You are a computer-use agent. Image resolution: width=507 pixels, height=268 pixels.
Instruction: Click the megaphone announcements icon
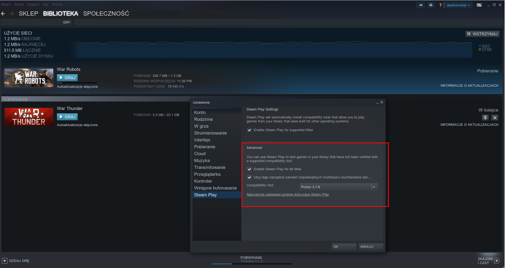click(421, 5)
